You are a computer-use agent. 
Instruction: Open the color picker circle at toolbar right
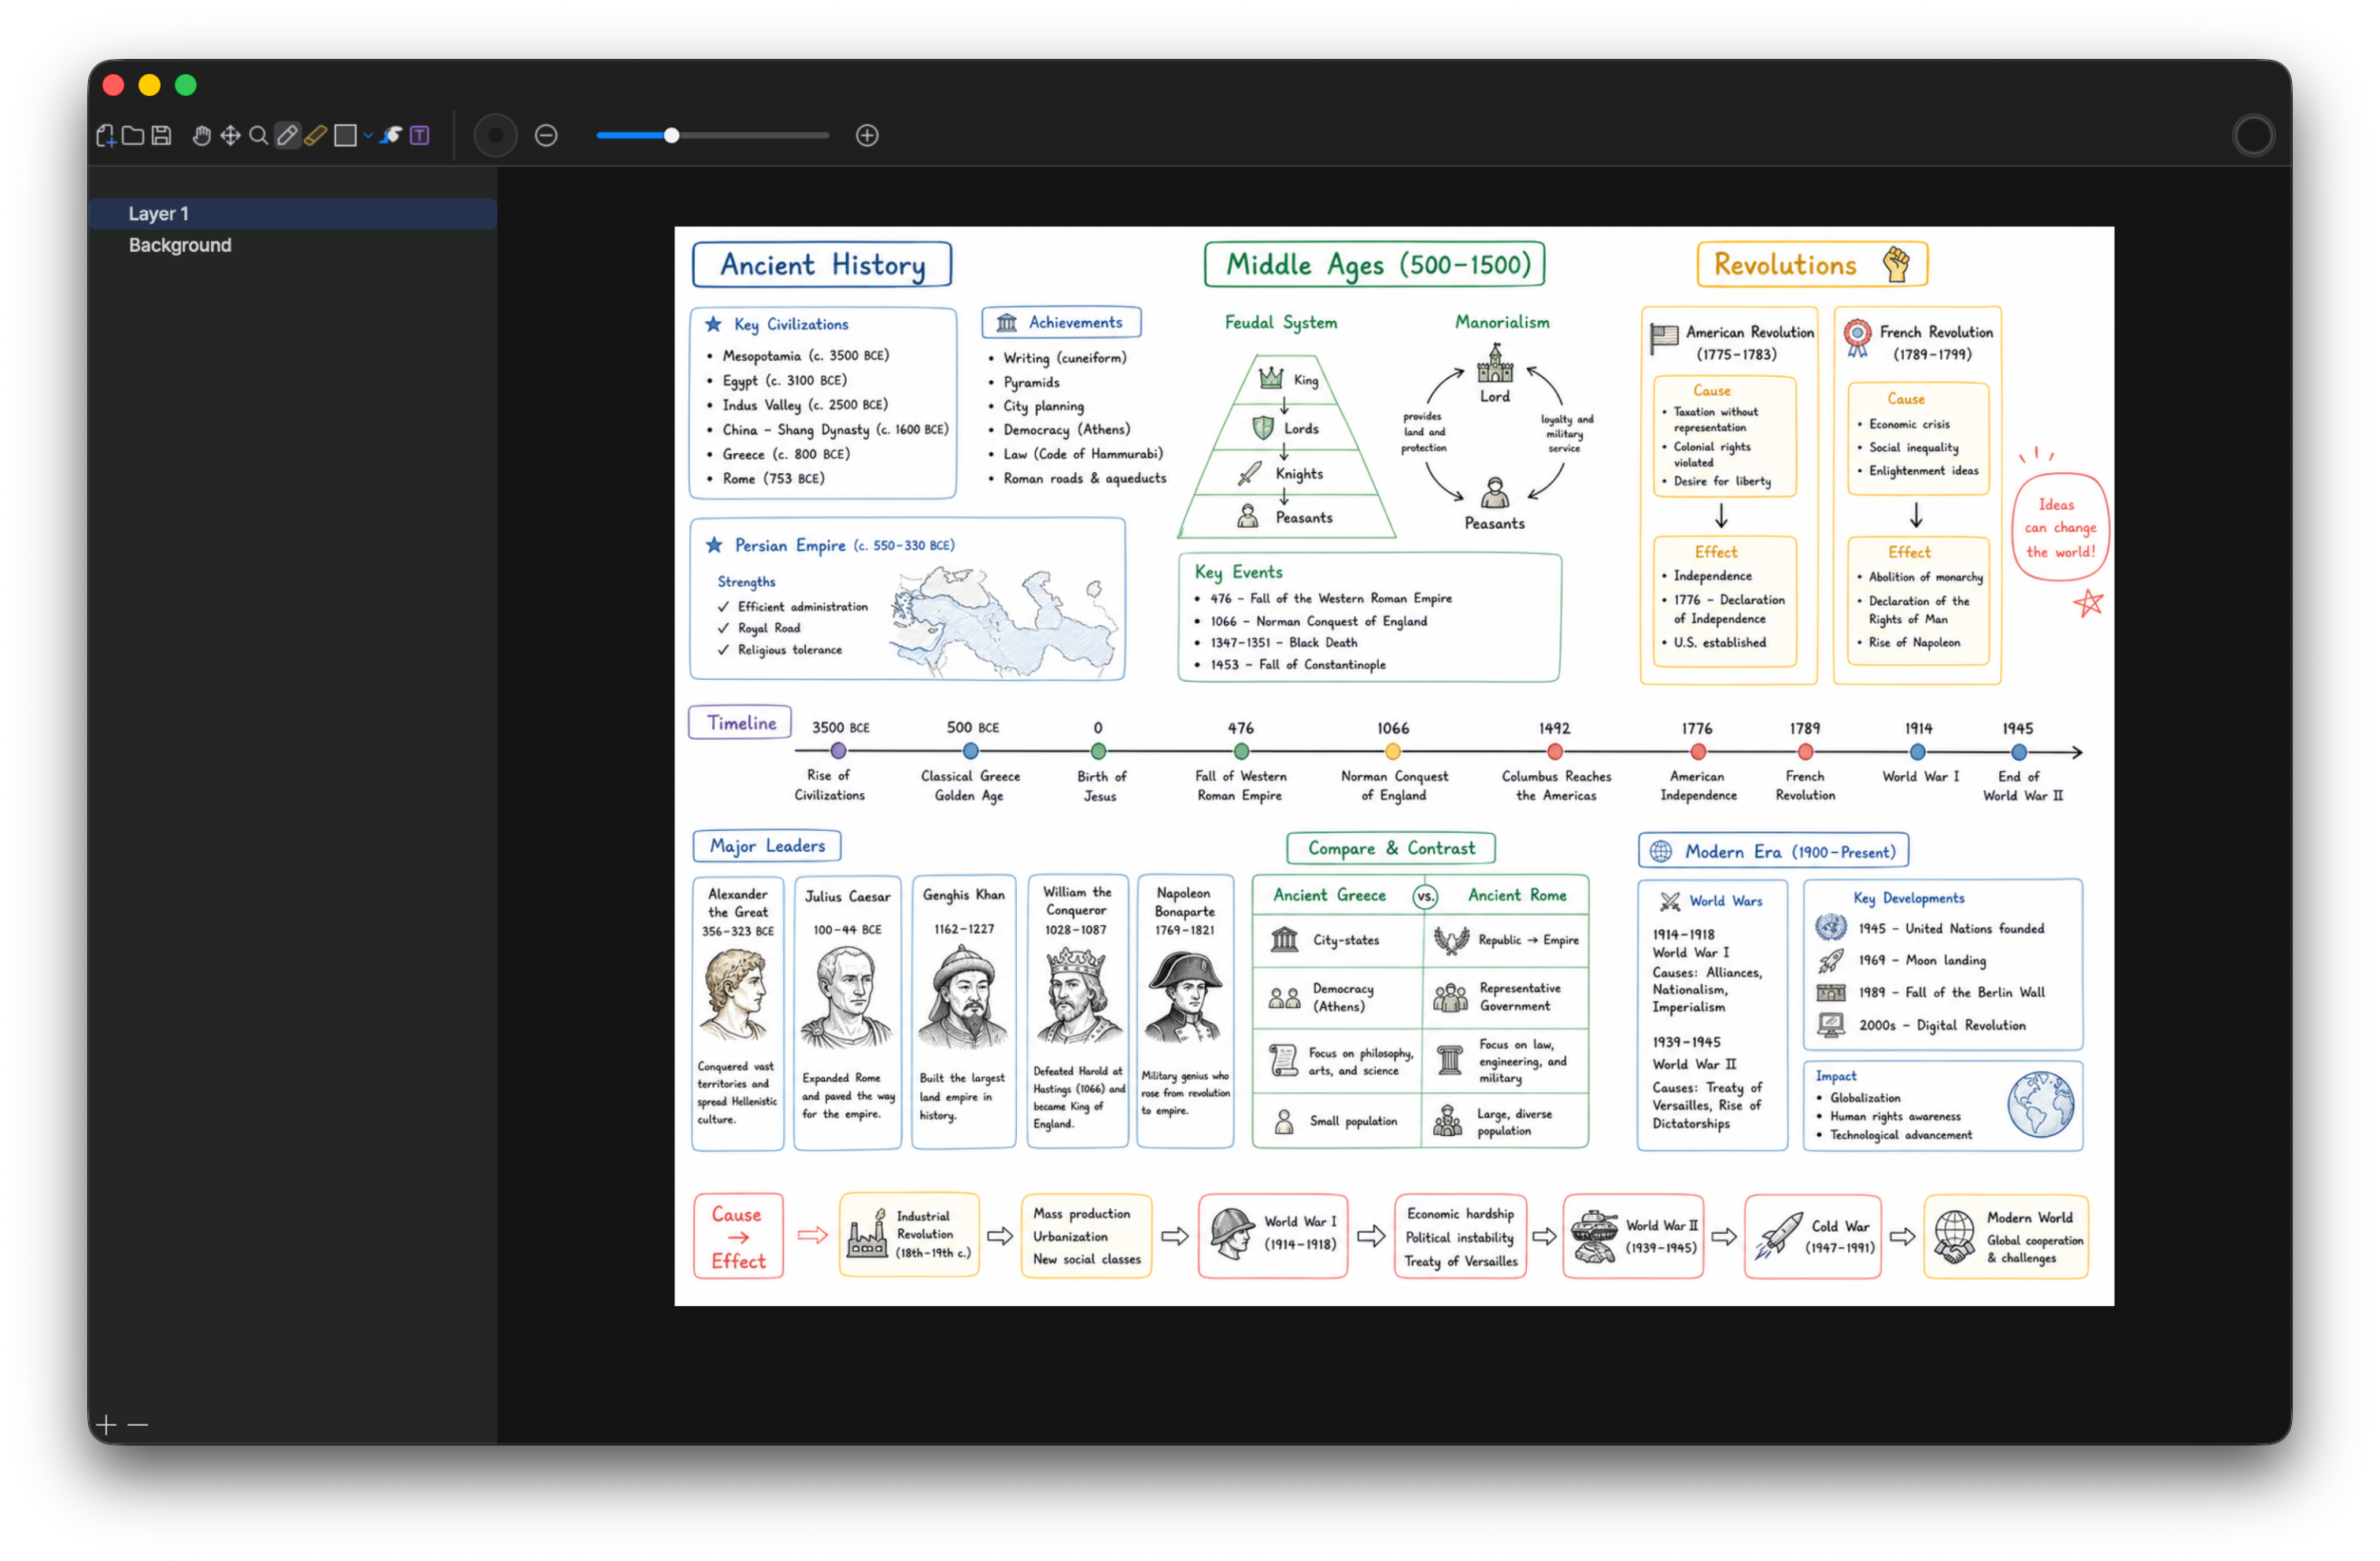pos(2253,136)
